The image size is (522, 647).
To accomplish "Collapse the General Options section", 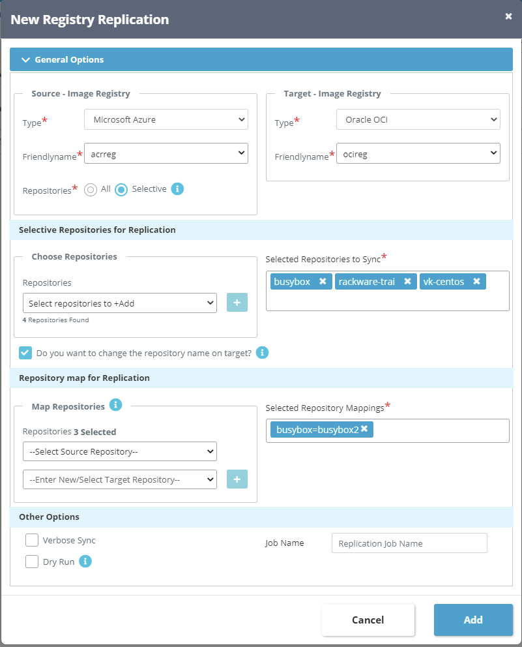I will click(25, 59).
